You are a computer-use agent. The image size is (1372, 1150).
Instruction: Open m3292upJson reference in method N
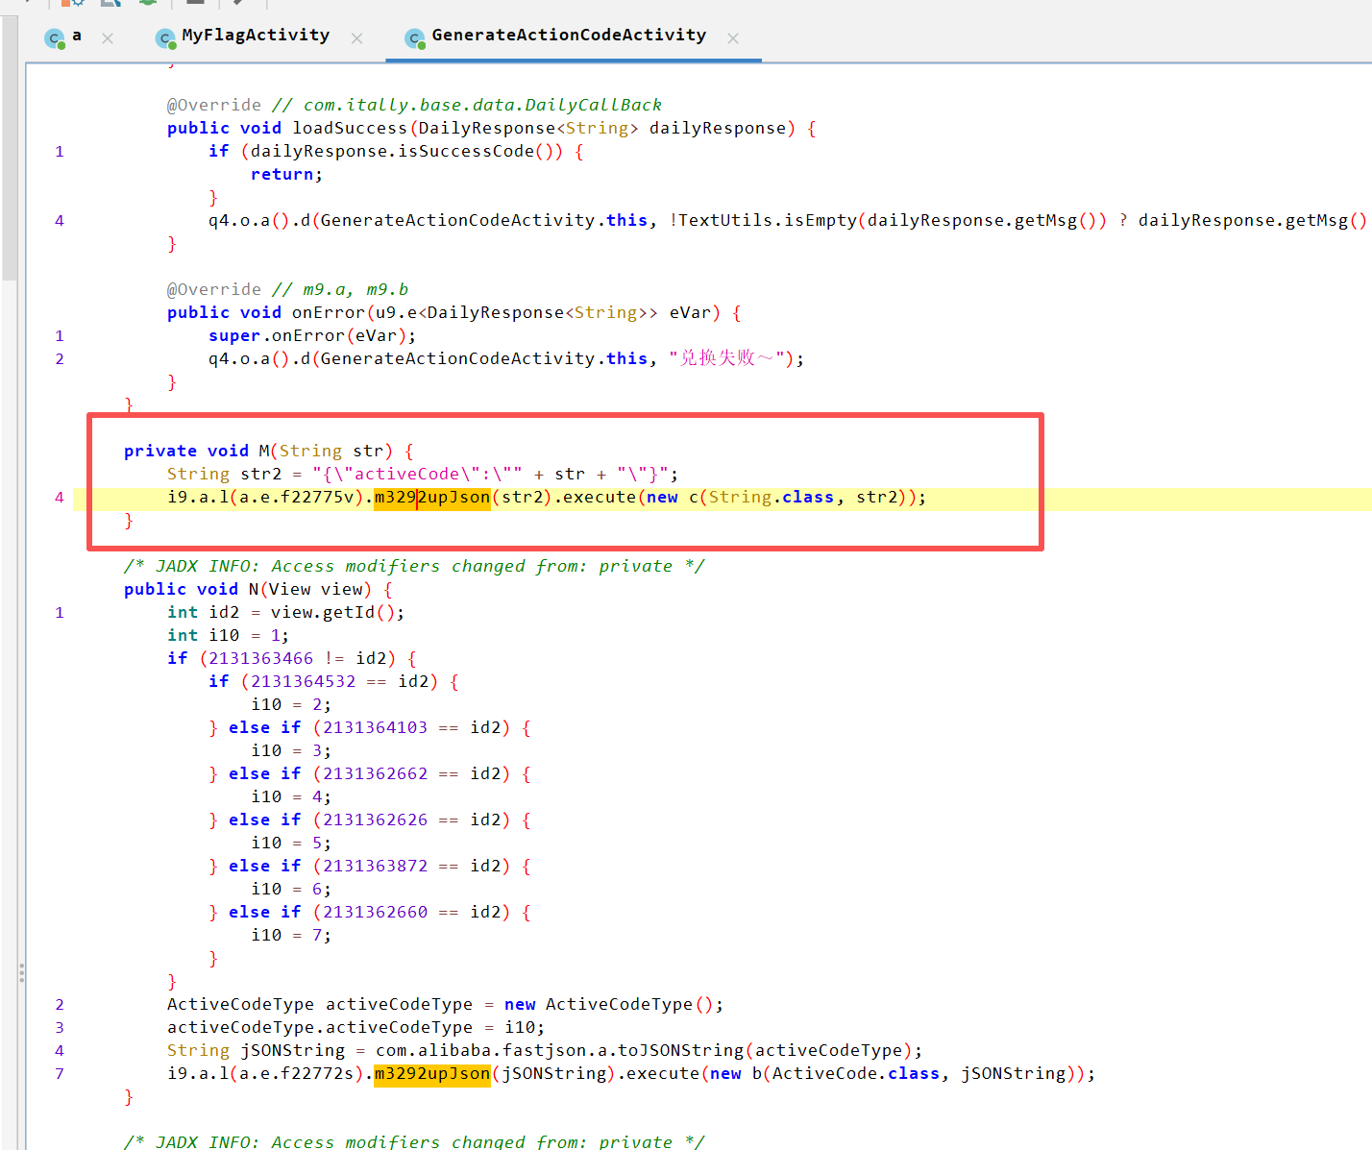click(431, 1074)
